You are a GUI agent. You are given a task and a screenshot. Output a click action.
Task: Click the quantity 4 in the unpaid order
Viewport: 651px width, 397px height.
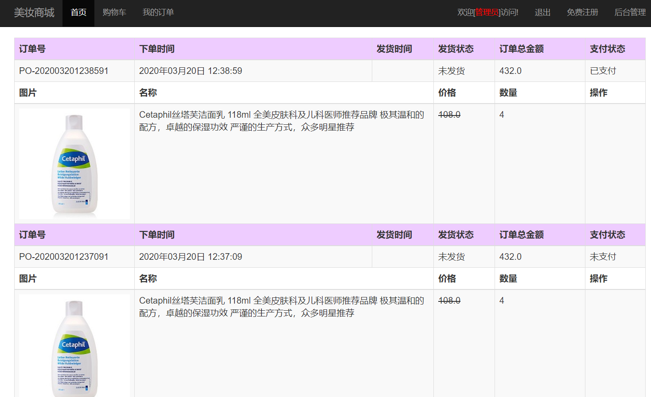(502, 301)
